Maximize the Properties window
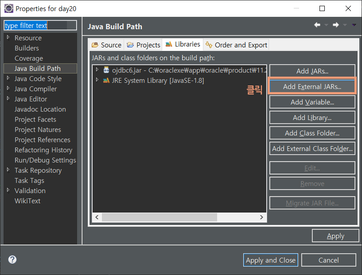The width and height of the screenshot is (362, 275). [322, 8]
